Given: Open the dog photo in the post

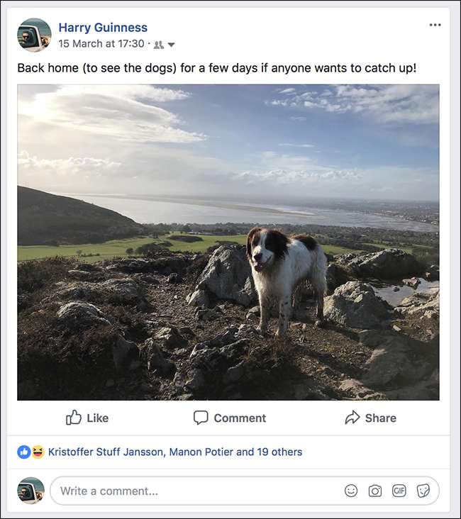Looking at the screenshot, I should pyautogui.click(x=228, y=242).
